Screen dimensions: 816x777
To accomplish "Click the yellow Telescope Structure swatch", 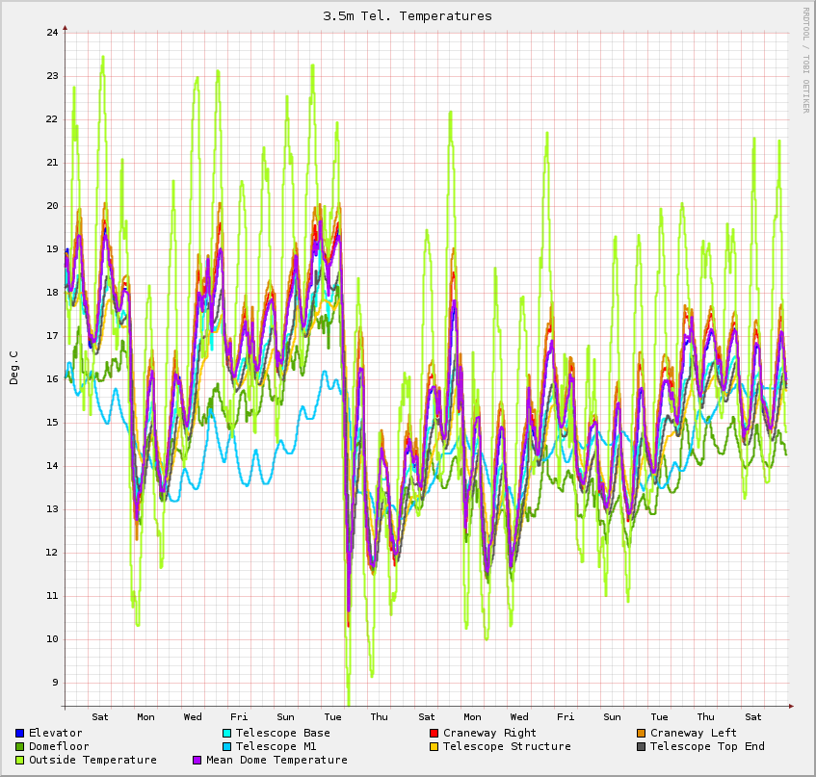I will (x=434, y=747).
